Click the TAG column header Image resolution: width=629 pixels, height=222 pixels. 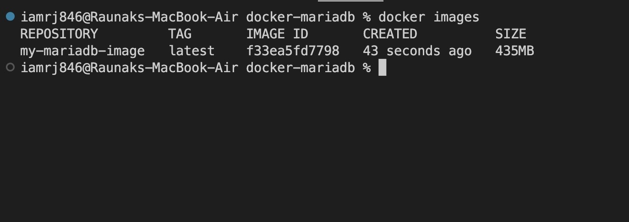tap(180, 34)
